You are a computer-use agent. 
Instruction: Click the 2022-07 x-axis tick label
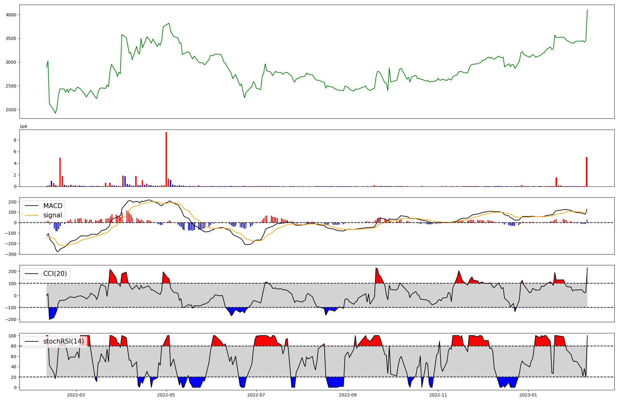pyautogui.click(x=256, y=395)
